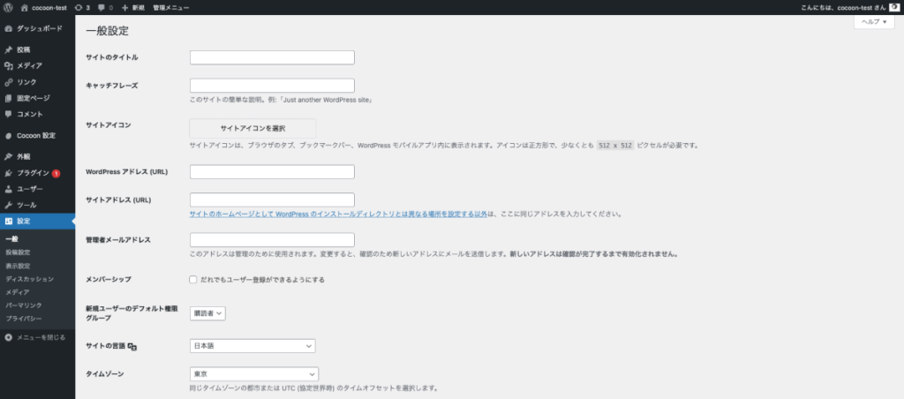The image size is (904, 399).
Task: Click the Appearance paintbrush icon
Action: click(x=8, y=156)
